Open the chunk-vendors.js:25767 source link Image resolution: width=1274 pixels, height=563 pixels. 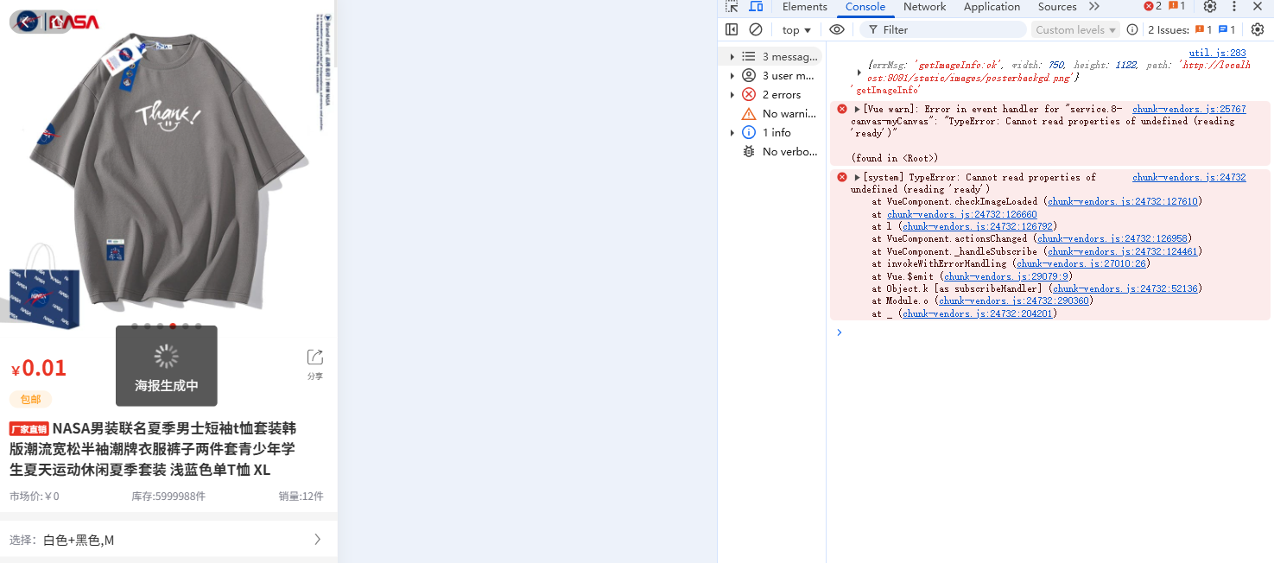point(1189,109)
